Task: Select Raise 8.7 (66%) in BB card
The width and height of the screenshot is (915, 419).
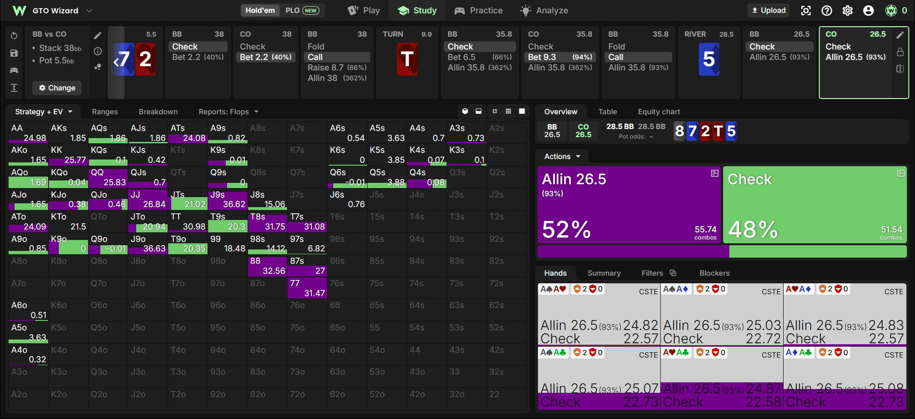Action: click(337, 68)
